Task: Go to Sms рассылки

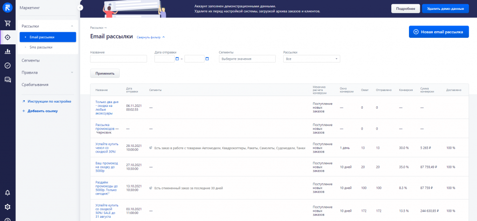Action: point(41,47)
